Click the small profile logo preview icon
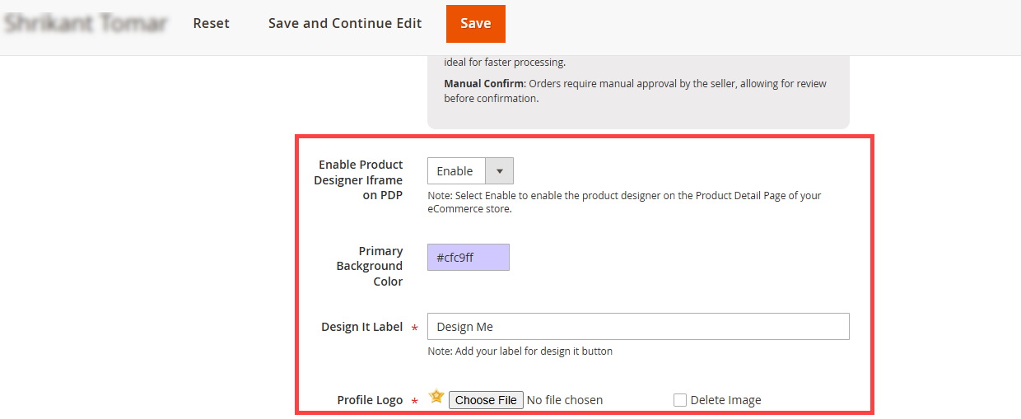This screenshot has height=419, width=1021. [x=436, y=397]
